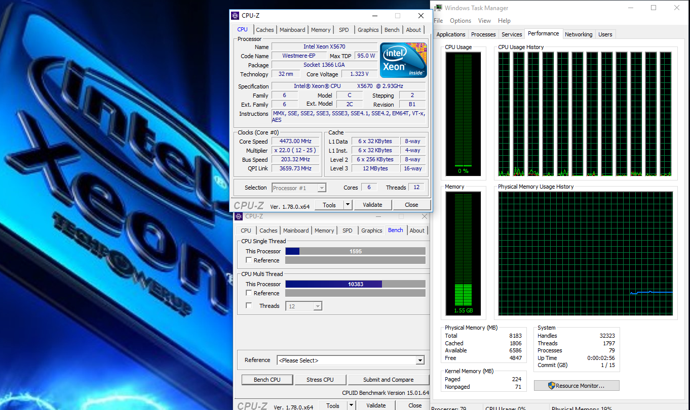The image size is (690, 410).
Task: Click single thread score bar showing 1595
Action: [x=355, y=251]
